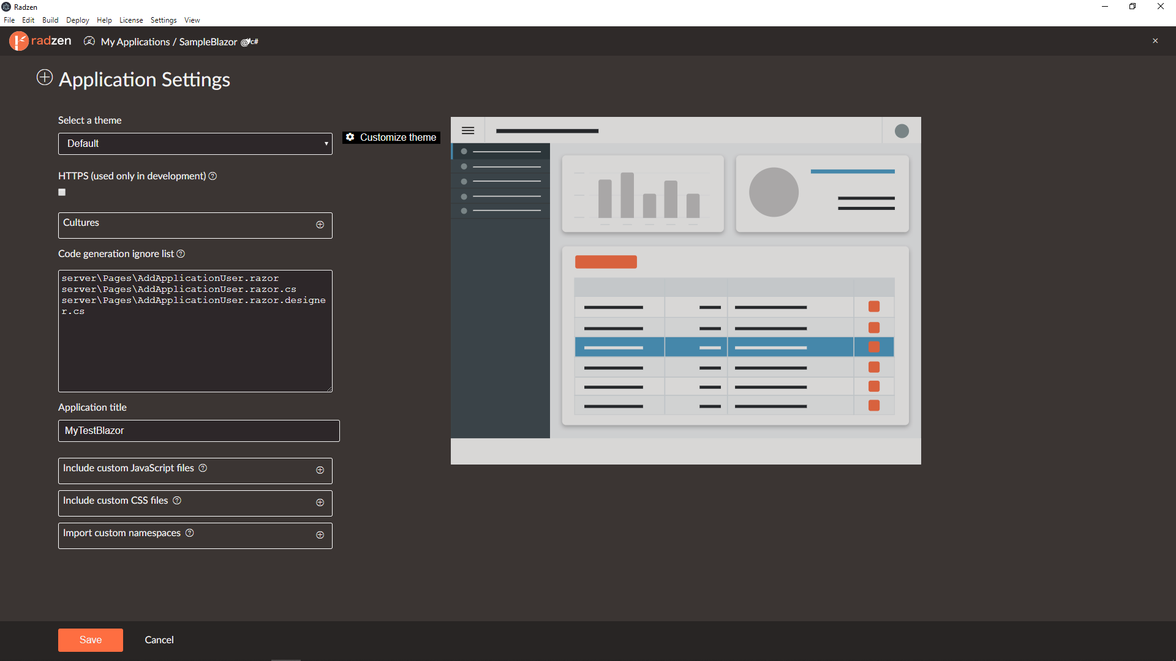Close the Application Settings panel with X

(x=1155, y=41)
